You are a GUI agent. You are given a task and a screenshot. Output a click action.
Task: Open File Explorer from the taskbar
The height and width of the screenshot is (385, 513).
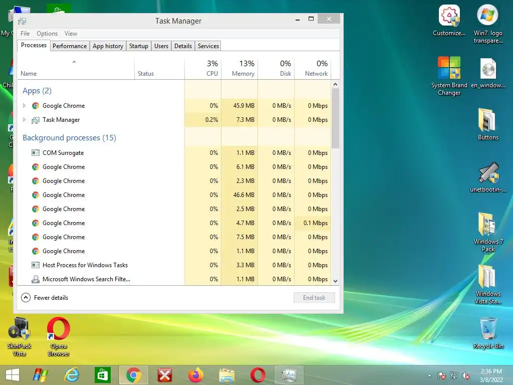(227, 375)
